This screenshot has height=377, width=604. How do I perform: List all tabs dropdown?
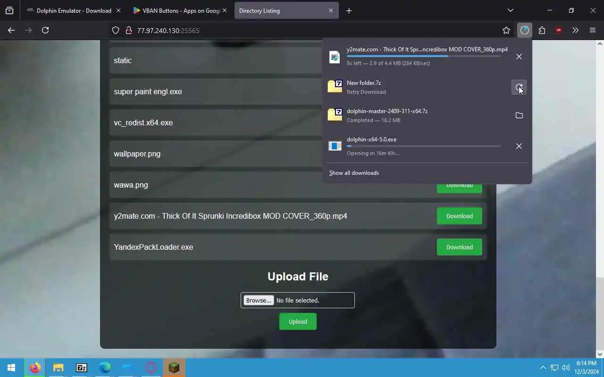coord(510,10)
